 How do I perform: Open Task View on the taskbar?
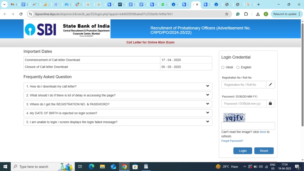click(80, 167)
